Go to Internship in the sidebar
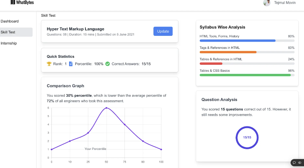304x168 pixels. point(9,43)
